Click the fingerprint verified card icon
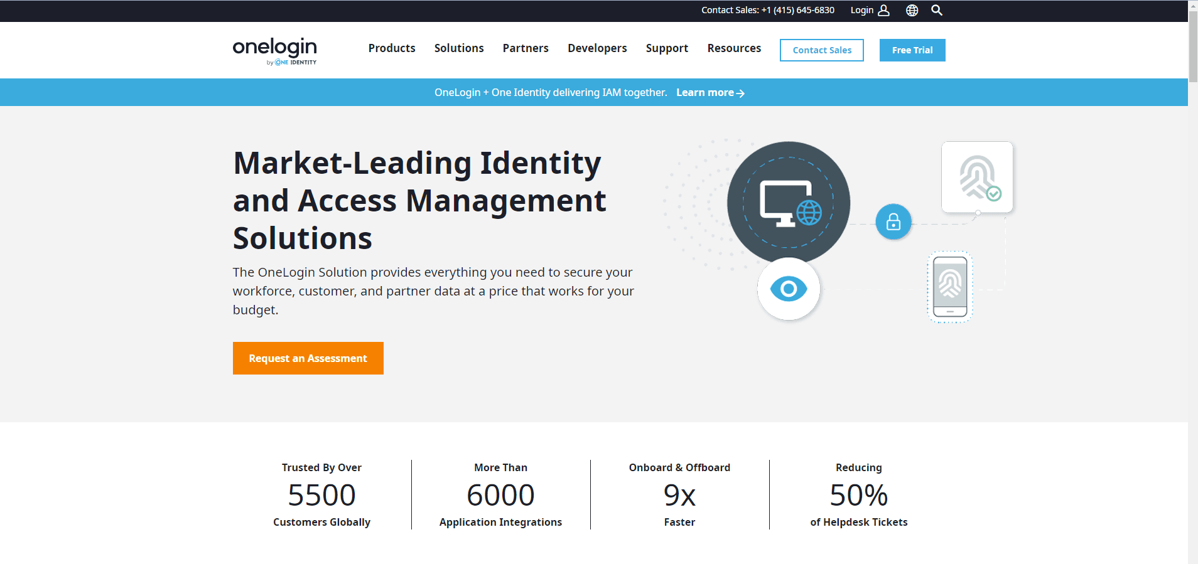 pyautogui.click(x=977, y=178)
